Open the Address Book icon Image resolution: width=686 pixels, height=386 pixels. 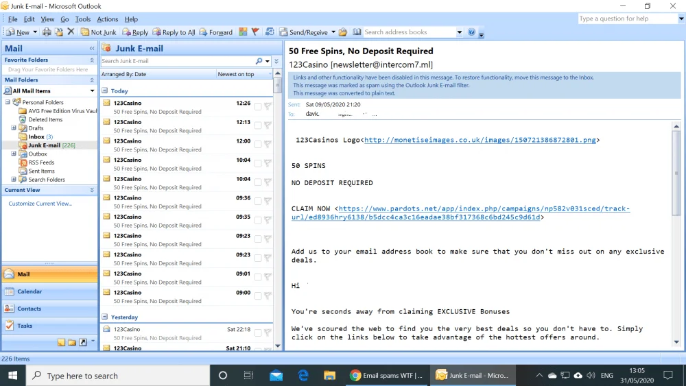tap(357, 32)
